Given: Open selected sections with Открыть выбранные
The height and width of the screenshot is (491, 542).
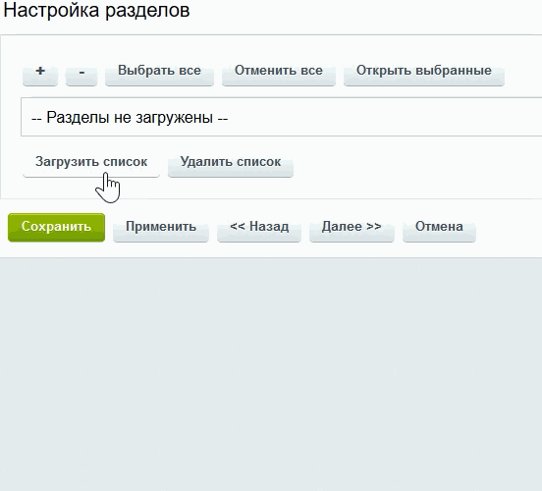Looking at the screenshot, I should [424, 72].
